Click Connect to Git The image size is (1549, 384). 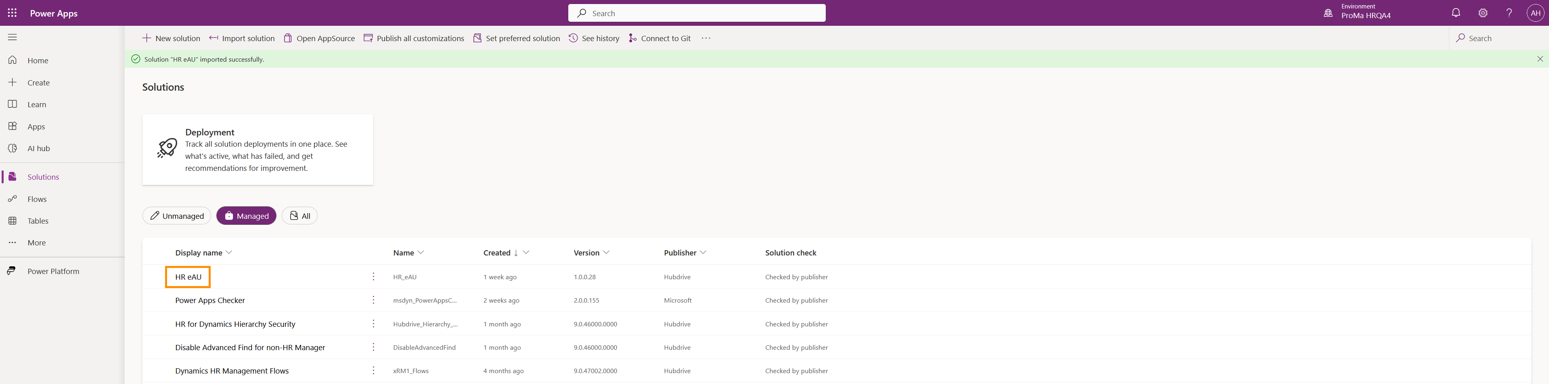(x=659, y=38)
